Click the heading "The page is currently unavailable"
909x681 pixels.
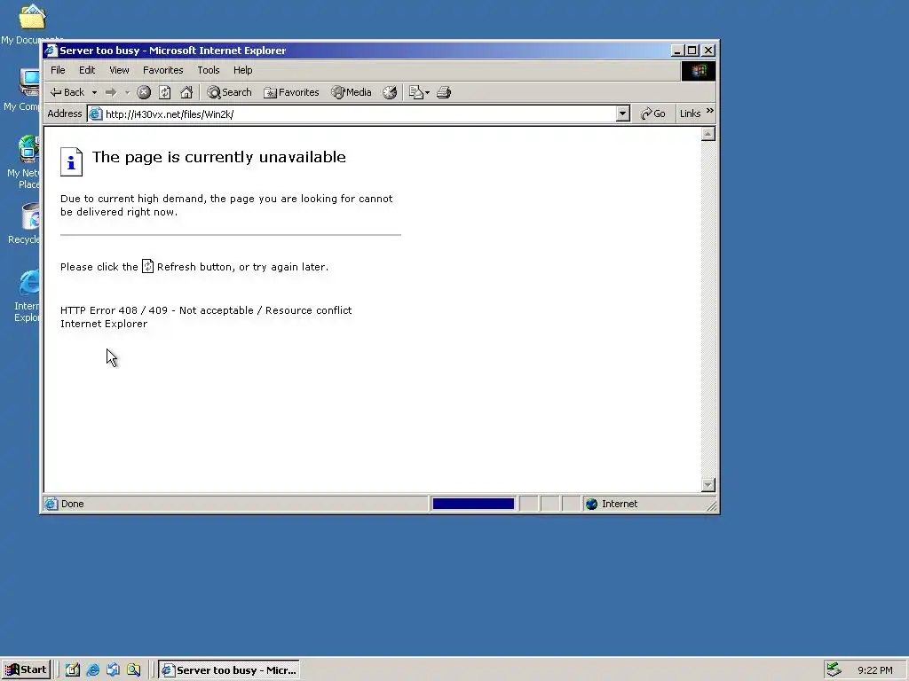(219, 157)
